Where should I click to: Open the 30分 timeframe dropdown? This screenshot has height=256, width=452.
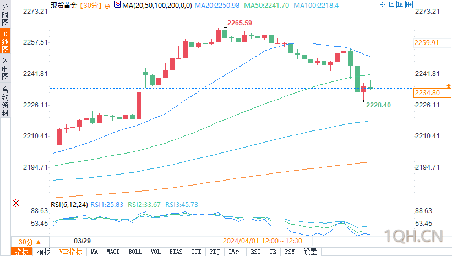[30, 242]
